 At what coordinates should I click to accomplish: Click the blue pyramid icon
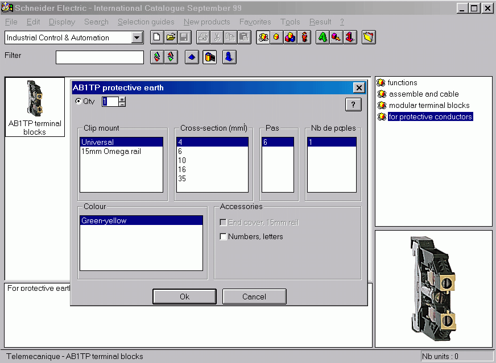[x=192, y=57]
